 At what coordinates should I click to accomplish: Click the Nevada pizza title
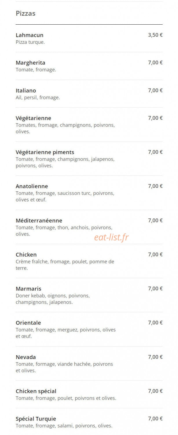pyautogui.click(x=26, y=357)
